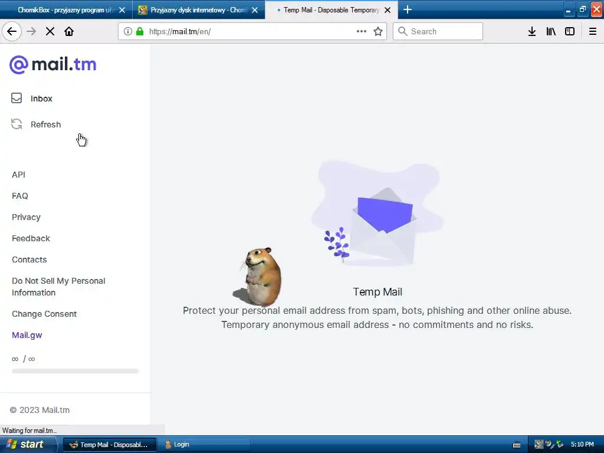
Task: Click the magnifier icon in Search box
Action: 402,31
